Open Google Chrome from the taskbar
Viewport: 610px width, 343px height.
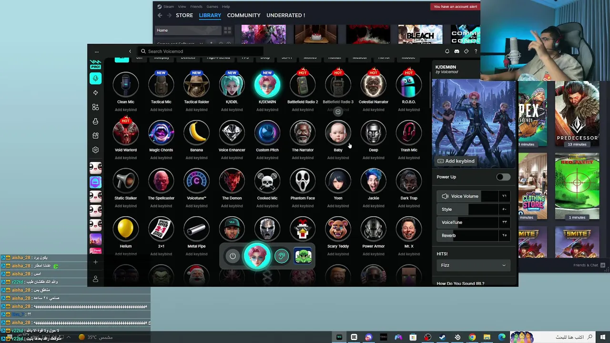[472, 337]
